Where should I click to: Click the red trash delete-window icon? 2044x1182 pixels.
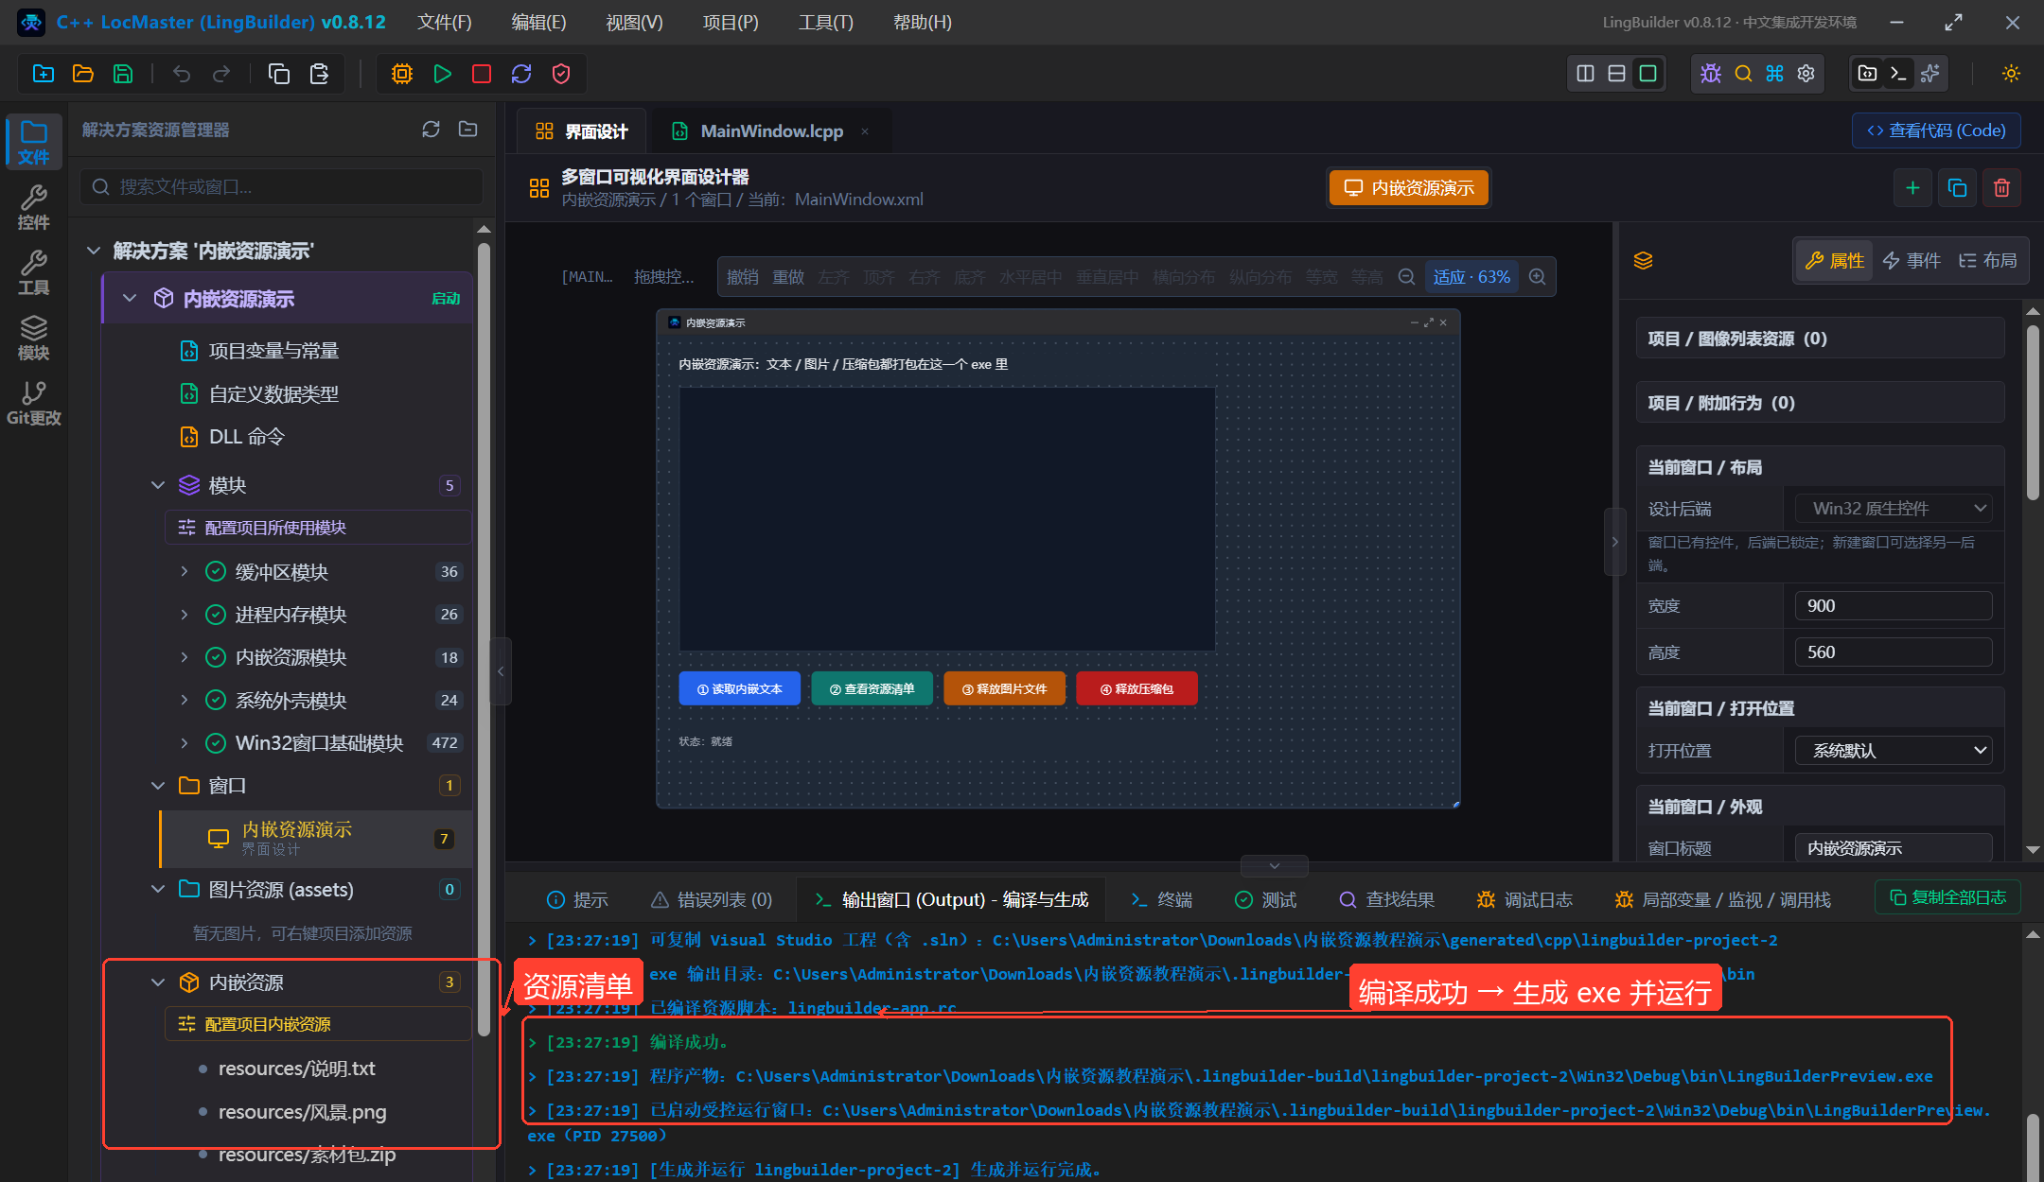(x=2001, y=187)
